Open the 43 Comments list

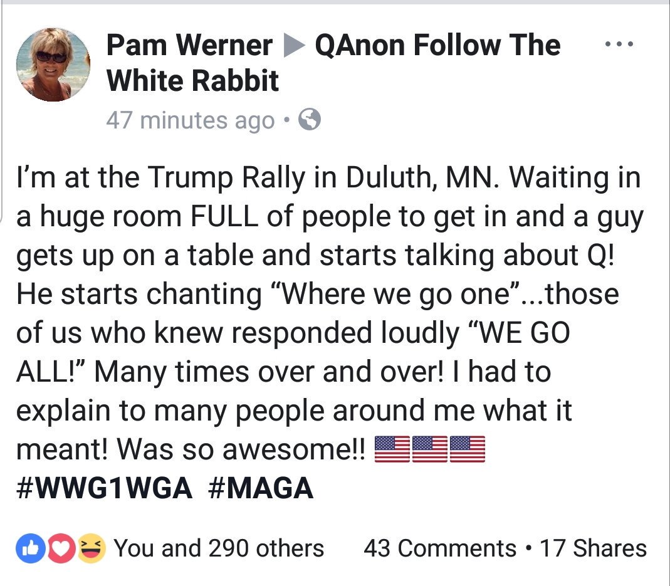[440, 548]
